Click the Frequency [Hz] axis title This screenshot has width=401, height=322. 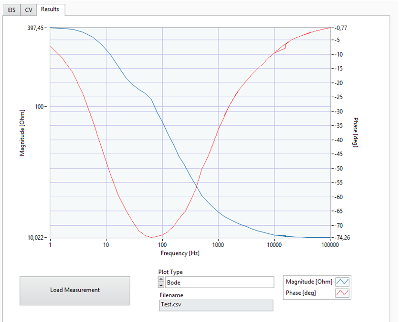tap(180, 253)
